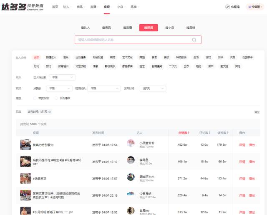Open thumbnail of 我真的特别爱你 video
Viewport: 267px width, 215px height.
[x=25, y=144]
